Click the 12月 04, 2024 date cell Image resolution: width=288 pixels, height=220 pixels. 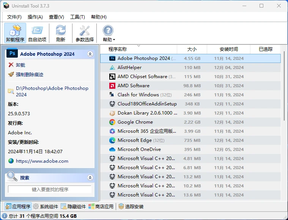[229, 68]
